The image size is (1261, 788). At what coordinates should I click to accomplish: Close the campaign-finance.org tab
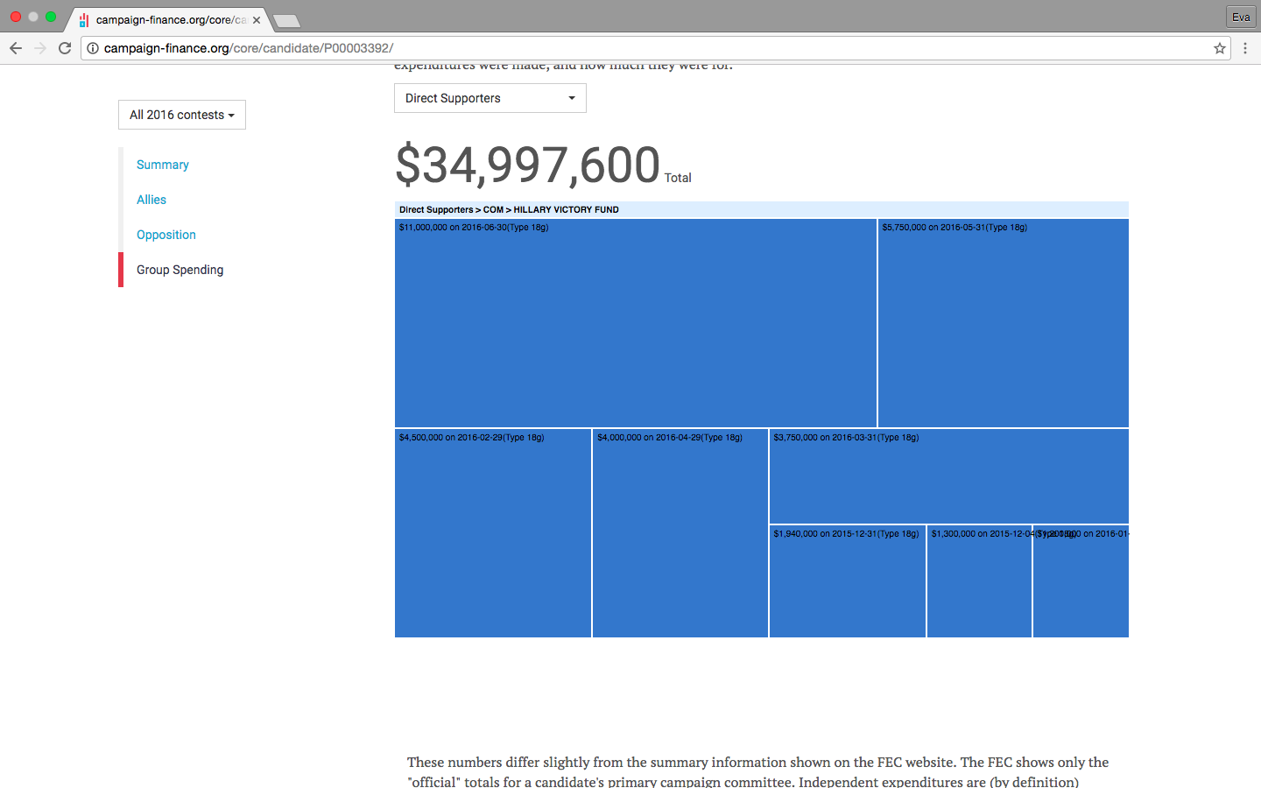point(257,19)
